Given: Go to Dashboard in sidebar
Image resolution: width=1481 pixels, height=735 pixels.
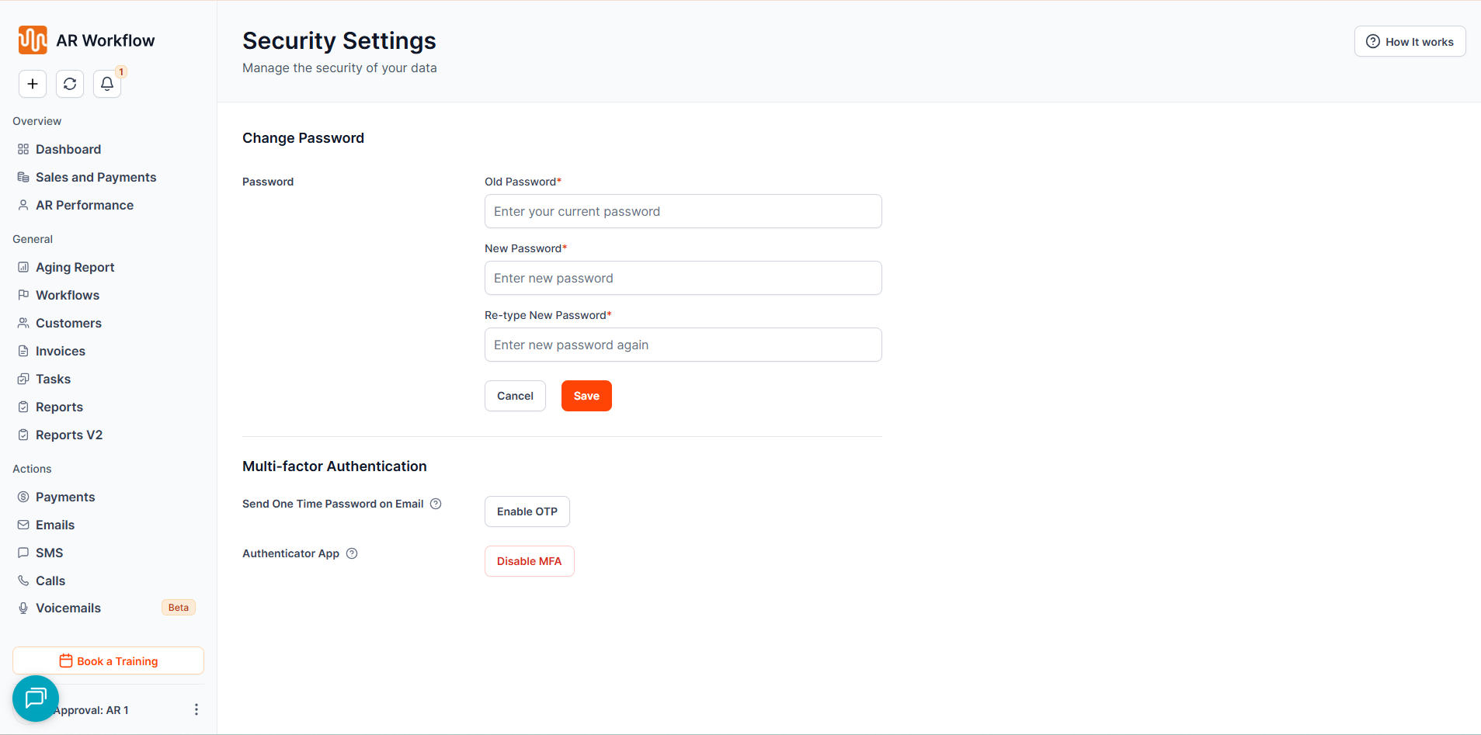Looking at the screenshot, I should [68, 149].
